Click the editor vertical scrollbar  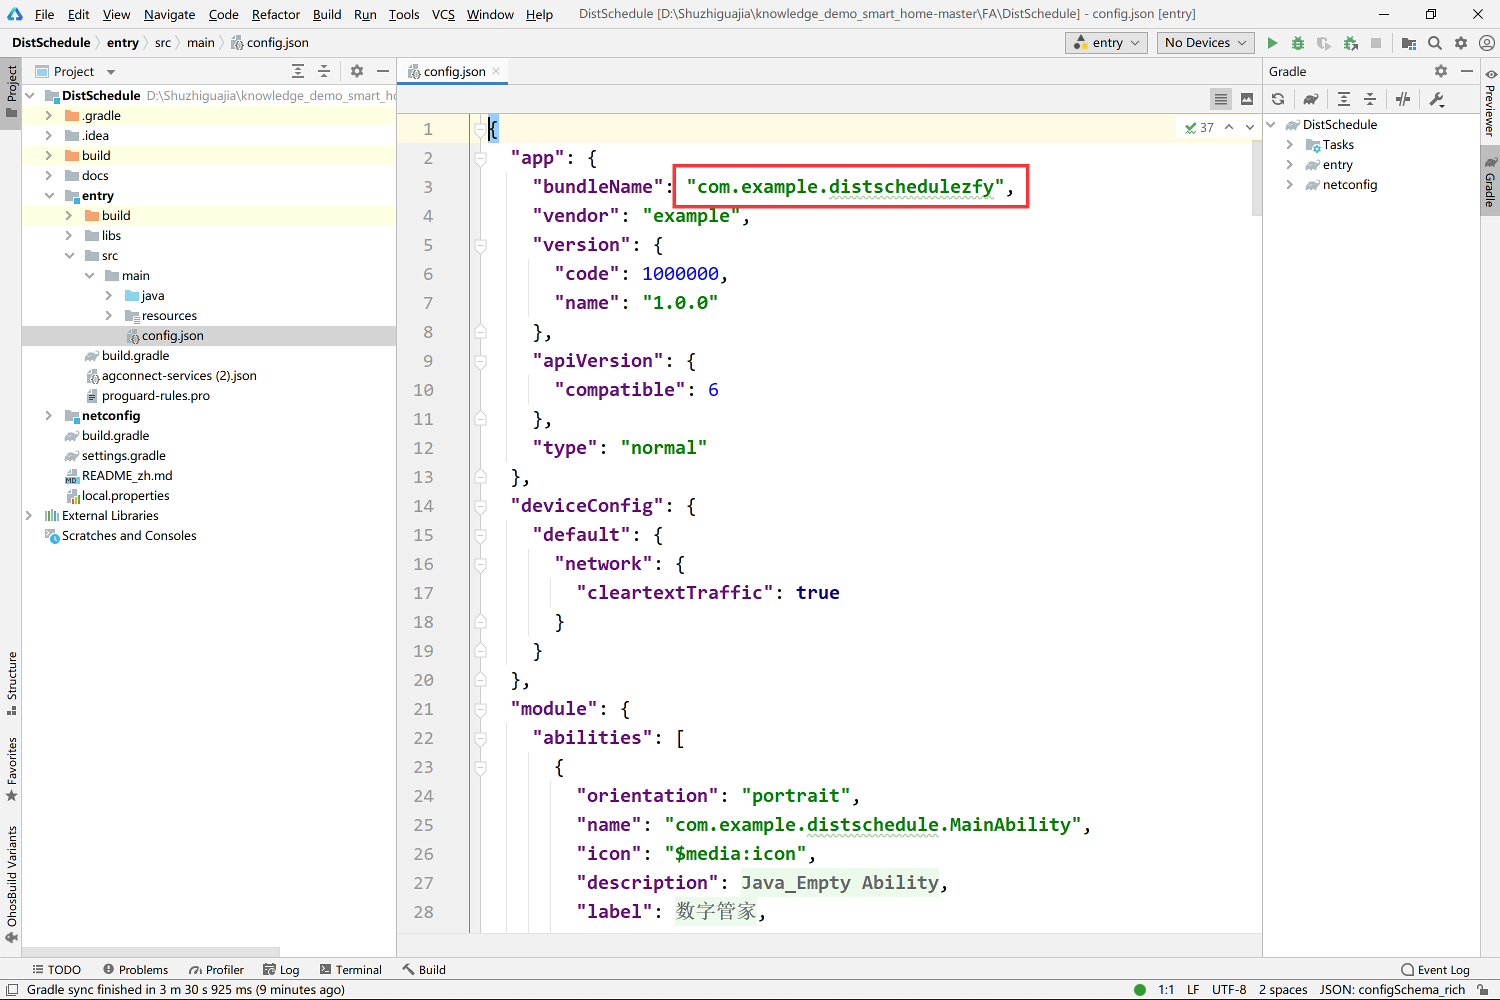(1256, 178)
